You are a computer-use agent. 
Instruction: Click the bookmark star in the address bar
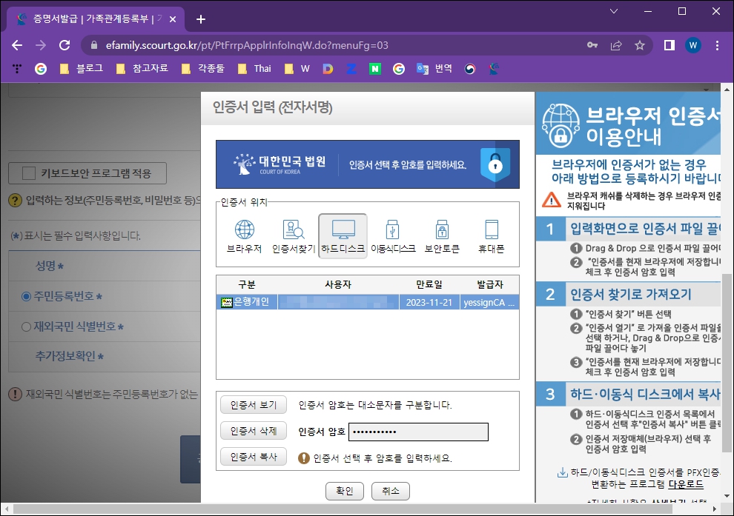640,45
